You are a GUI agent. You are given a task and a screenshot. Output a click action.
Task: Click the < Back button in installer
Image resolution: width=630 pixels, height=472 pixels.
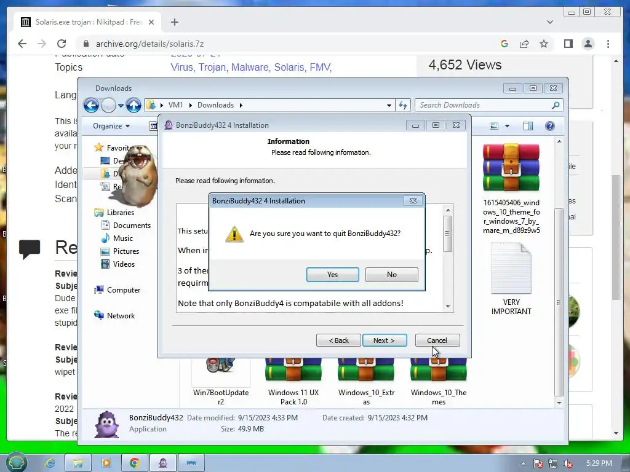click(x=338, y=340)
